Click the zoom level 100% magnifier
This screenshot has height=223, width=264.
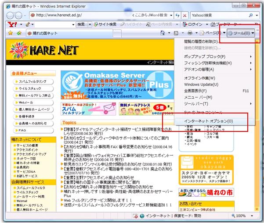233,216
